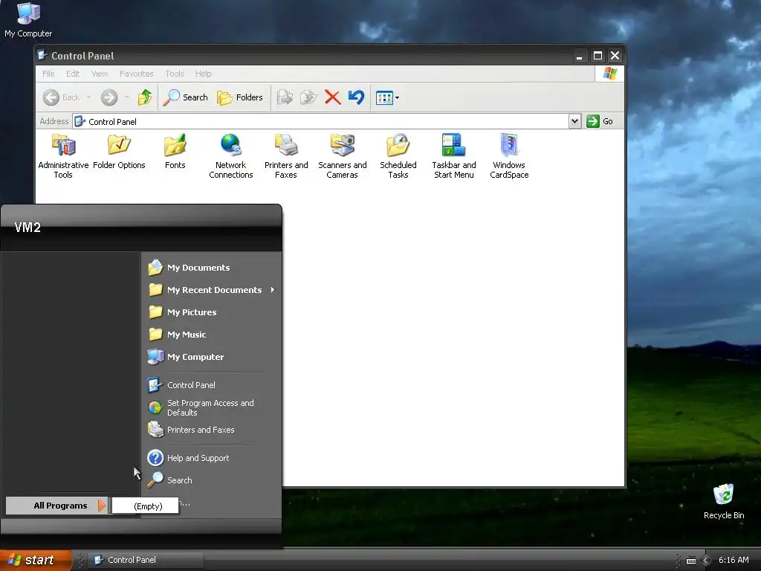The width and height of the screenshot is (761, 571).
Task: Open the View menu
Action: [x=100, y=74]
